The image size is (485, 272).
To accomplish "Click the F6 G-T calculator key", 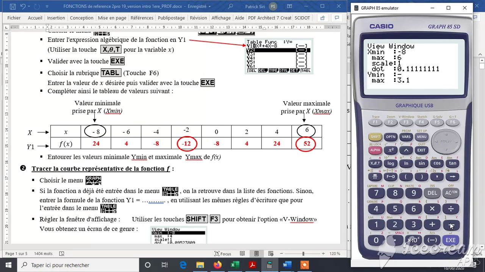I will click(x=452, y=122).
